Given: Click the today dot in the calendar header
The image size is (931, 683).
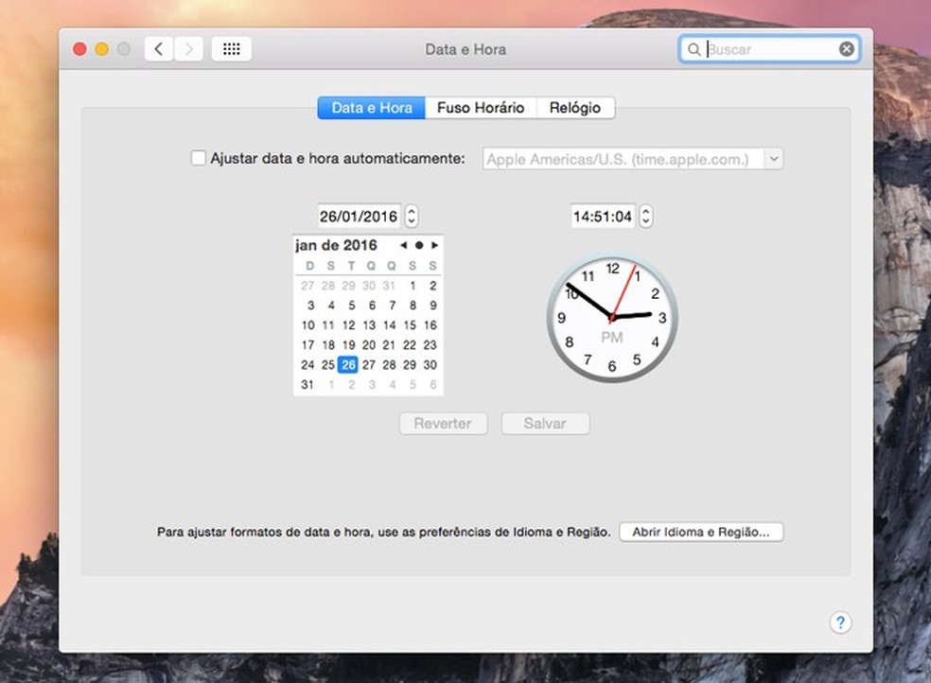Looking at the screenshot, I should pyautogui.click(x=417, y=245).
